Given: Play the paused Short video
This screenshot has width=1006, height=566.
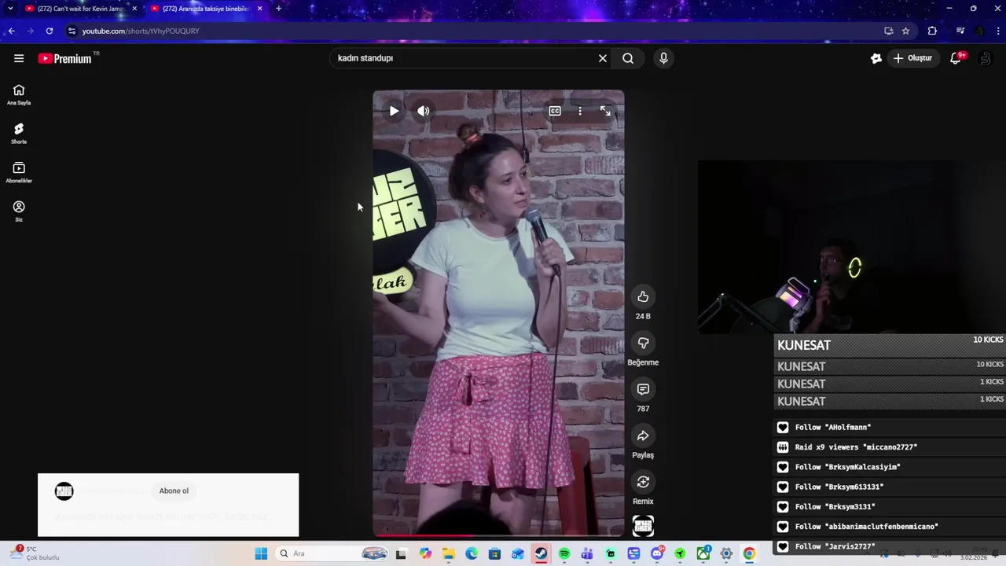Looking at the screenshot, I should [x=394, y=111].
